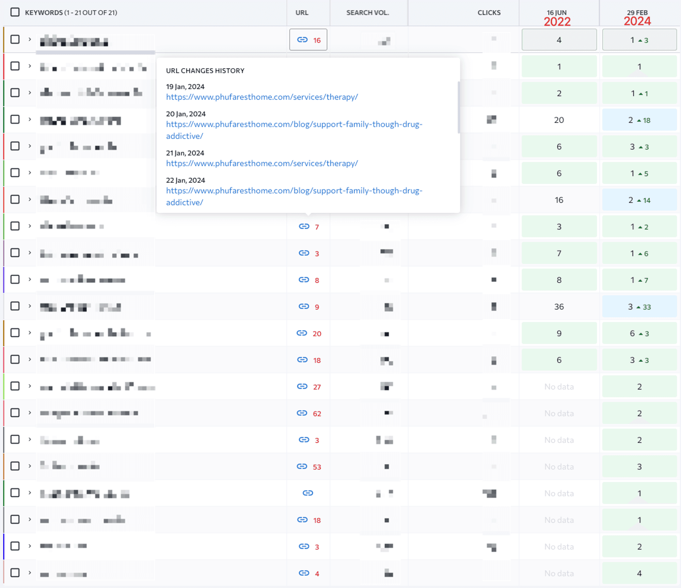Sort by the CLICKS column header
The height and width of the screenshot is (588, 681).
click(489, 13)
